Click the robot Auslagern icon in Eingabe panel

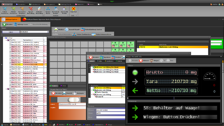(75, 93)
